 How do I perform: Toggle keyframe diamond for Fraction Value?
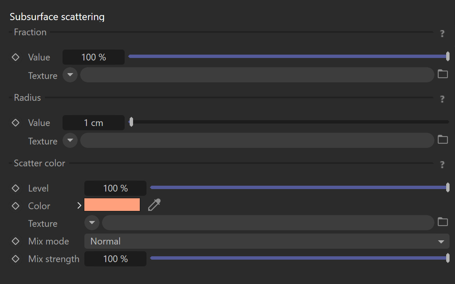click(16, 57)
